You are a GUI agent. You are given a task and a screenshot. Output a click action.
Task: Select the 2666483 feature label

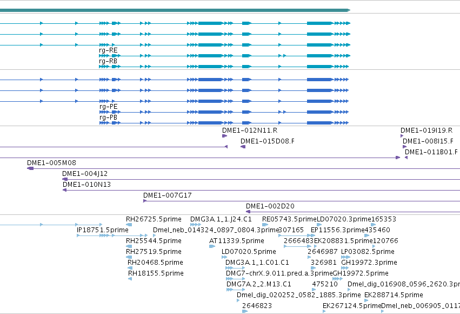298,241
